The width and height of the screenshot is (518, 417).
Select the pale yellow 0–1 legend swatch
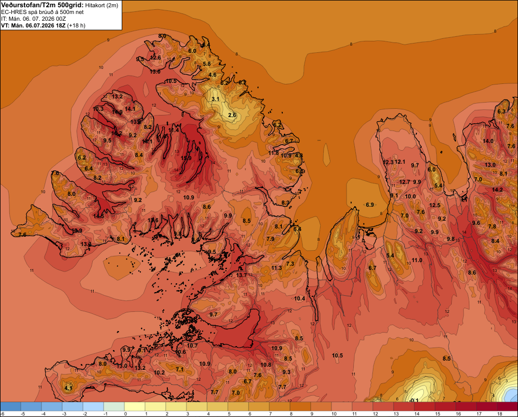click(x=135, y=407)
